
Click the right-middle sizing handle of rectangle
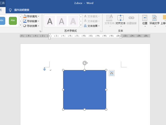(x=106, y=90)
